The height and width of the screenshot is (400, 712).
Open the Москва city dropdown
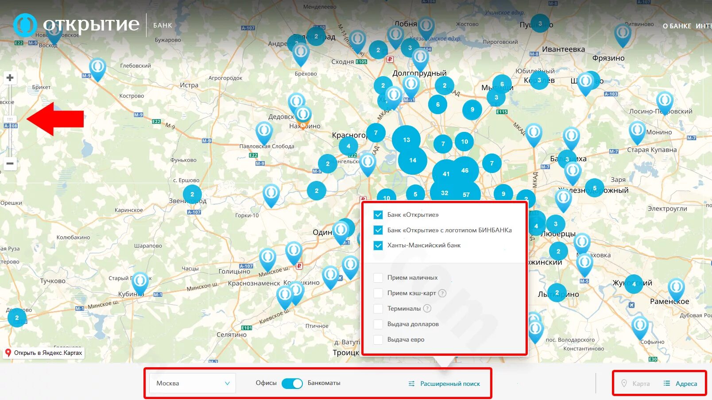pyautogui.click(x=193, y=383)
